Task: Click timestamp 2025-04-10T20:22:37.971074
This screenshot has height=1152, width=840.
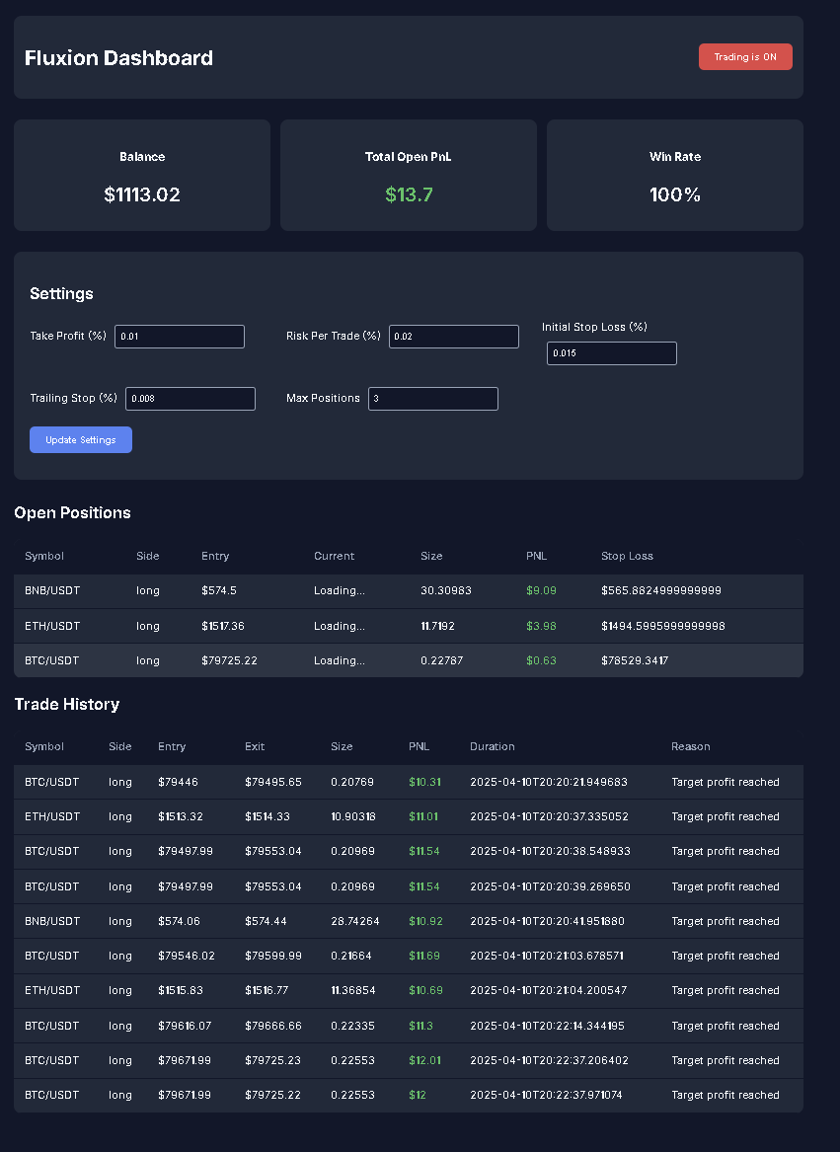Action: pos(546,1094)
